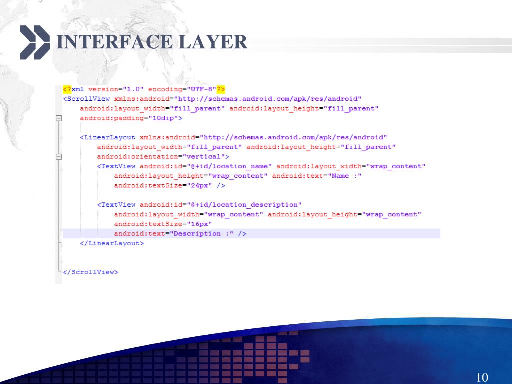Click the encoding="UTF-8" declaration
Viewport: 512px width, 384px height.
182,89
